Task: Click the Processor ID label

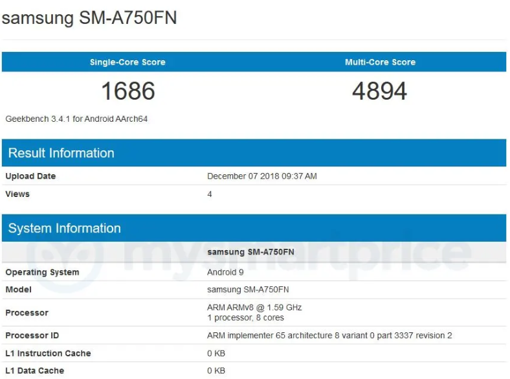Action: pyautogui.click(x=32, y=336)
